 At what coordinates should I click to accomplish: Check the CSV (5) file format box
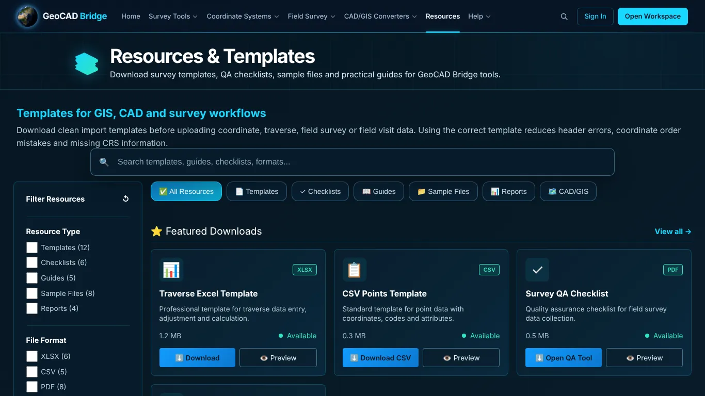[x=32, y=372]
